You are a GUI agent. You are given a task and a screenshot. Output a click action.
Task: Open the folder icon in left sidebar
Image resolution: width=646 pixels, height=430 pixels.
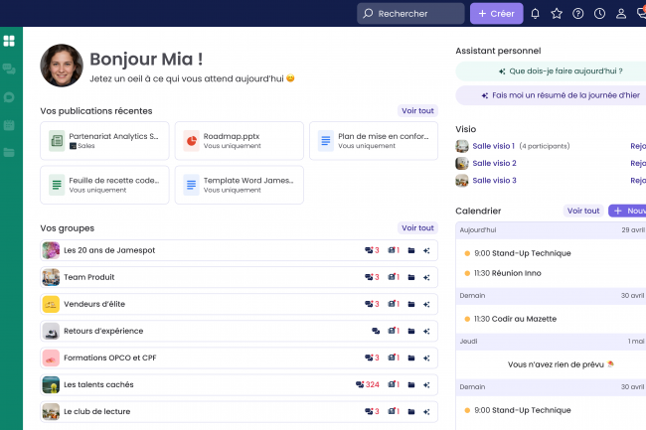(x=9, y=152)
